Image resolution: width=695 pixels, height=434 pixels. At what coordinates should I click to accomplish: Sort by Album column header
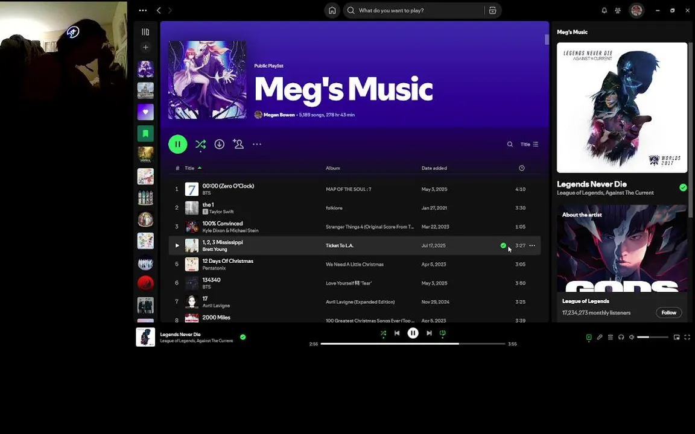click(x=333, y=168)
